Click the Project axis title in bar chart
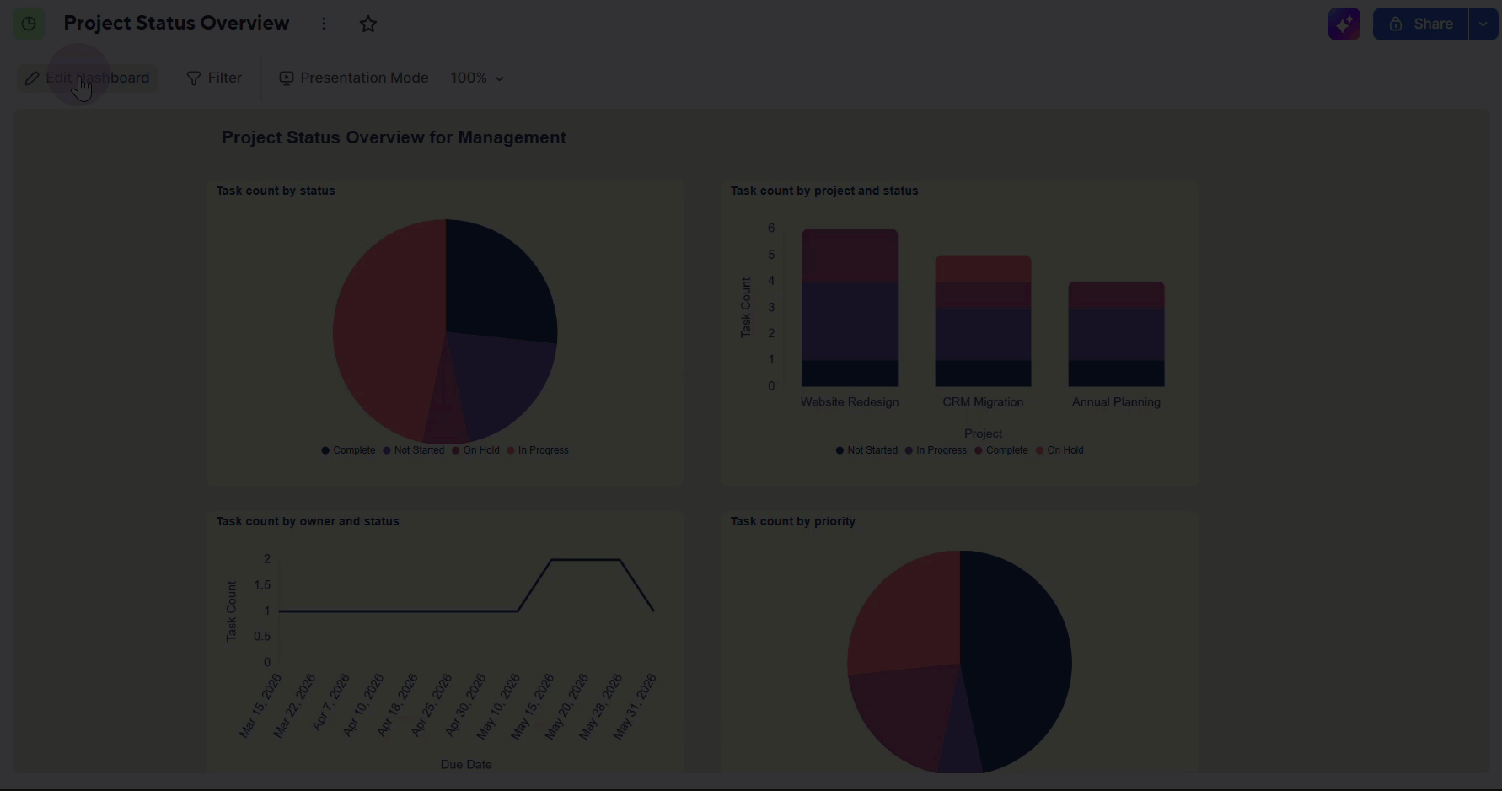1502x791 pixels. 983,433
